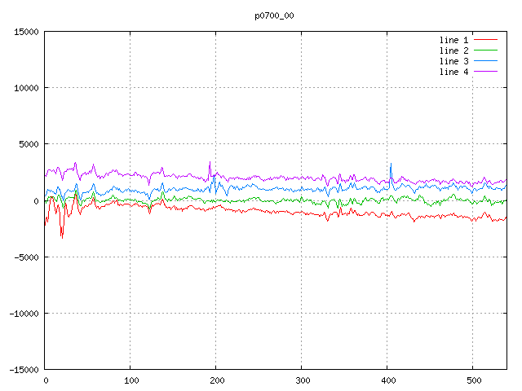Screen dimensions: 522x391
Task: Click the x-axis label 300
Action: coord(303,380)
